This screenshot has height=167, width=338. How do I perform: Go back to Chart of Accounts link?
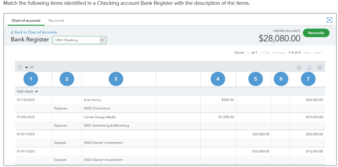36,32
